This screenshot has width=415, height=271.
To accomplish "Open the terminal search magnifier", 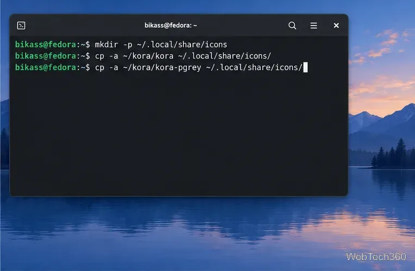I will coord(292,26).
